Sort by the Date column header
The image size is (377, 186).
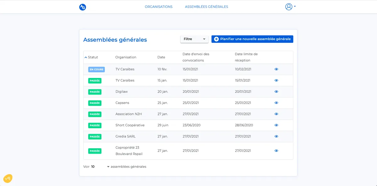161,57
